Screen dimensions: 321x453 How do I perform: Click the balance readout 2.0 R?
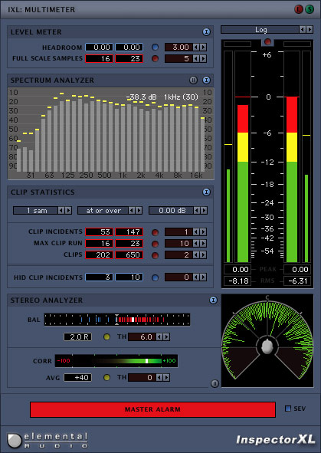coord(78,336)
